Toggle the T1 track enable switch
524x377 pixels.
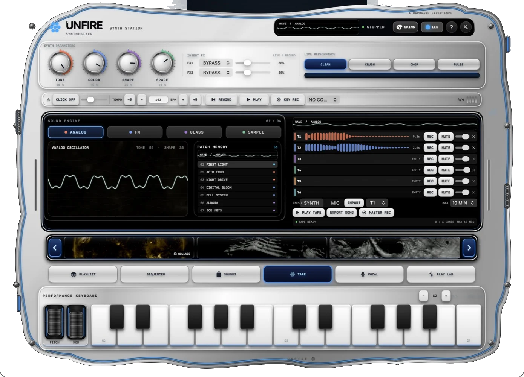[462, 137]
